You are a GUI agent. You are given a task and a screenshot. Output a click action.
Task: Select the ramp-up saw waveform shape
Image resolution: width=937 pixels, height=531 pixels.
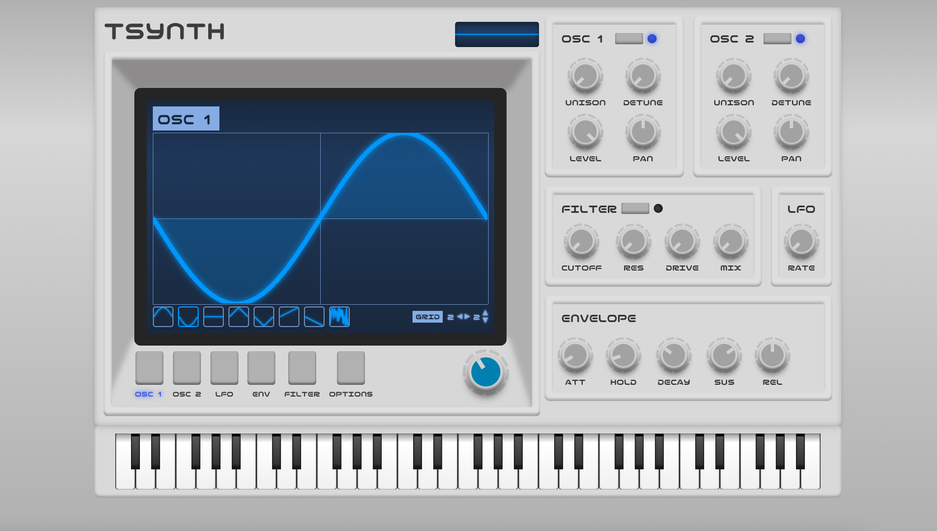click(289, 317)
